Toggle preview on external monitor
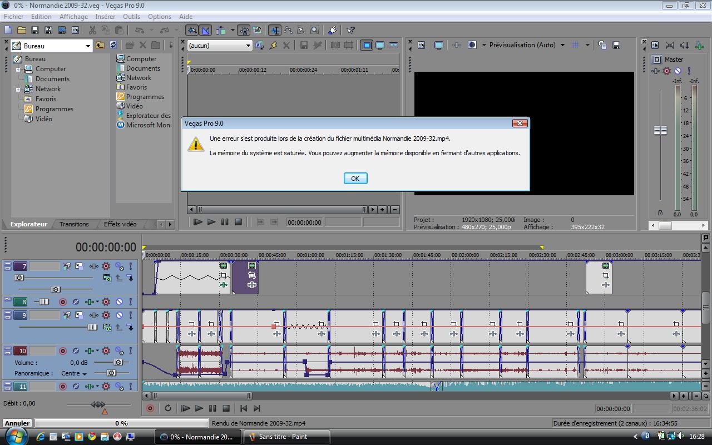The width and height of the screenshot is (712, 445). pyautogui.click(x=439, y=45)
